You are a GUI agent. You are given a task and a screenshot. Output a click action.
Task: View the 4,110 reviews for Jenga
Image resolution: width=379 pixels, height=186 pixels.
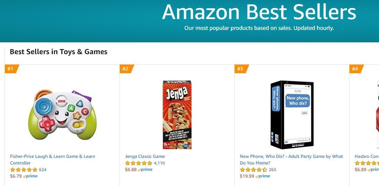pos(159,163)
